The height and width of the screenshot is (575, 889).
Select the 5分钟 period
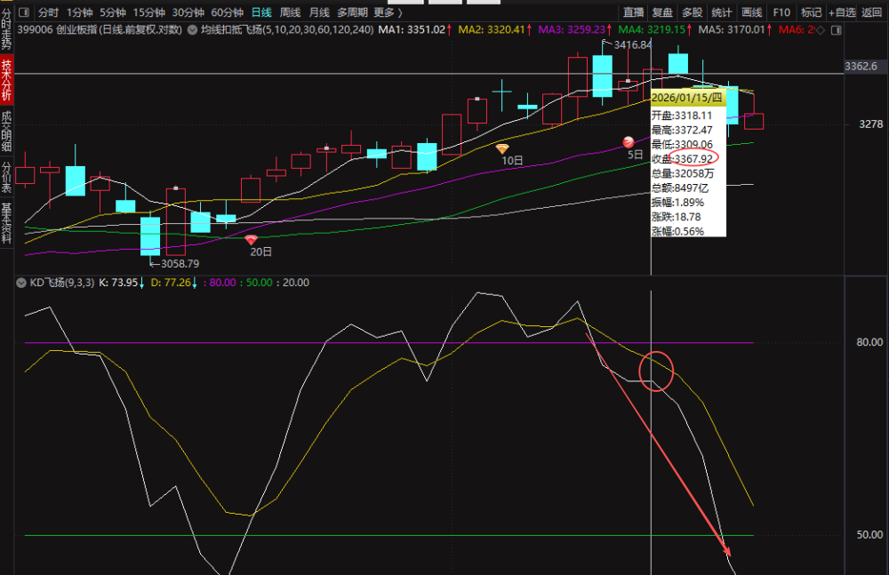point(113,12)
